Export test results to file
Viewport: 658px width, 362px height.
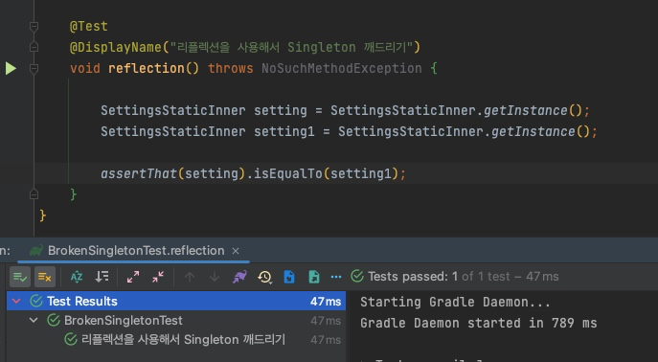(314, 277)
